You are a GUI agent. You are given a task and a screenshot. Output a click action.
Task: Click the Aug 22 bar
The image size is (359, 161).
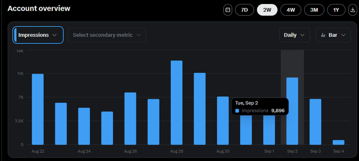pyautogui.click(x=38, y=109)
